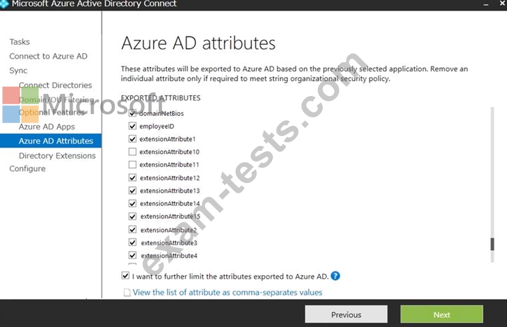Go to Connect to Azure AD step
The height and width of the screenshot is (327, 507).
[x=48, y=56]
